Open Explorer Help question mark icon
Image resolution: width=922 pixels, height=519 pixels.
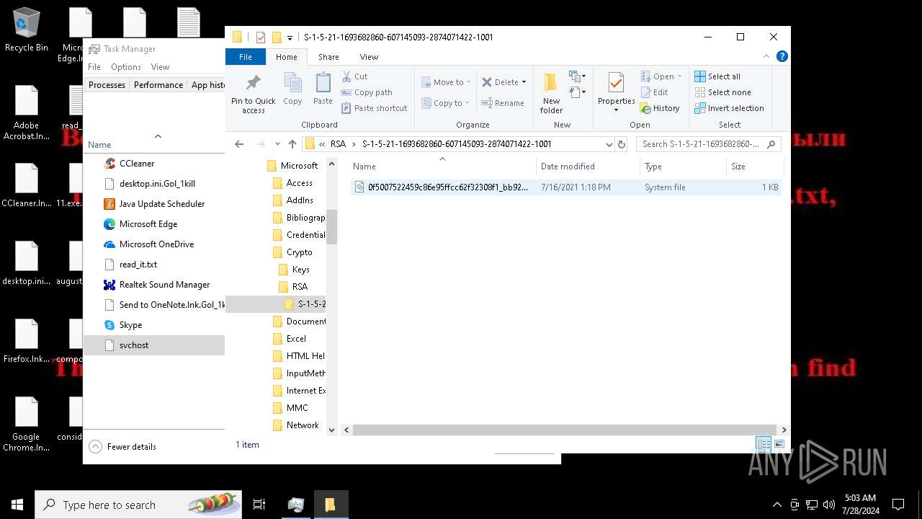782,56
